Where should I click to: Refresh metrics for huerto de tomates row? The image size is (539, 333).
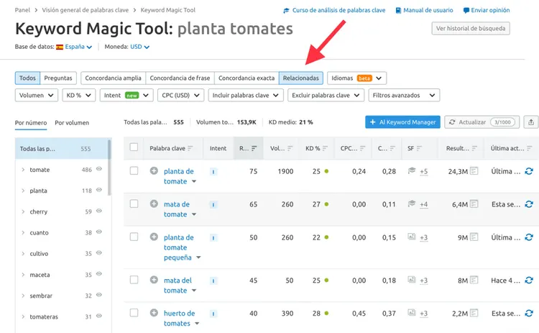point(529,313)
